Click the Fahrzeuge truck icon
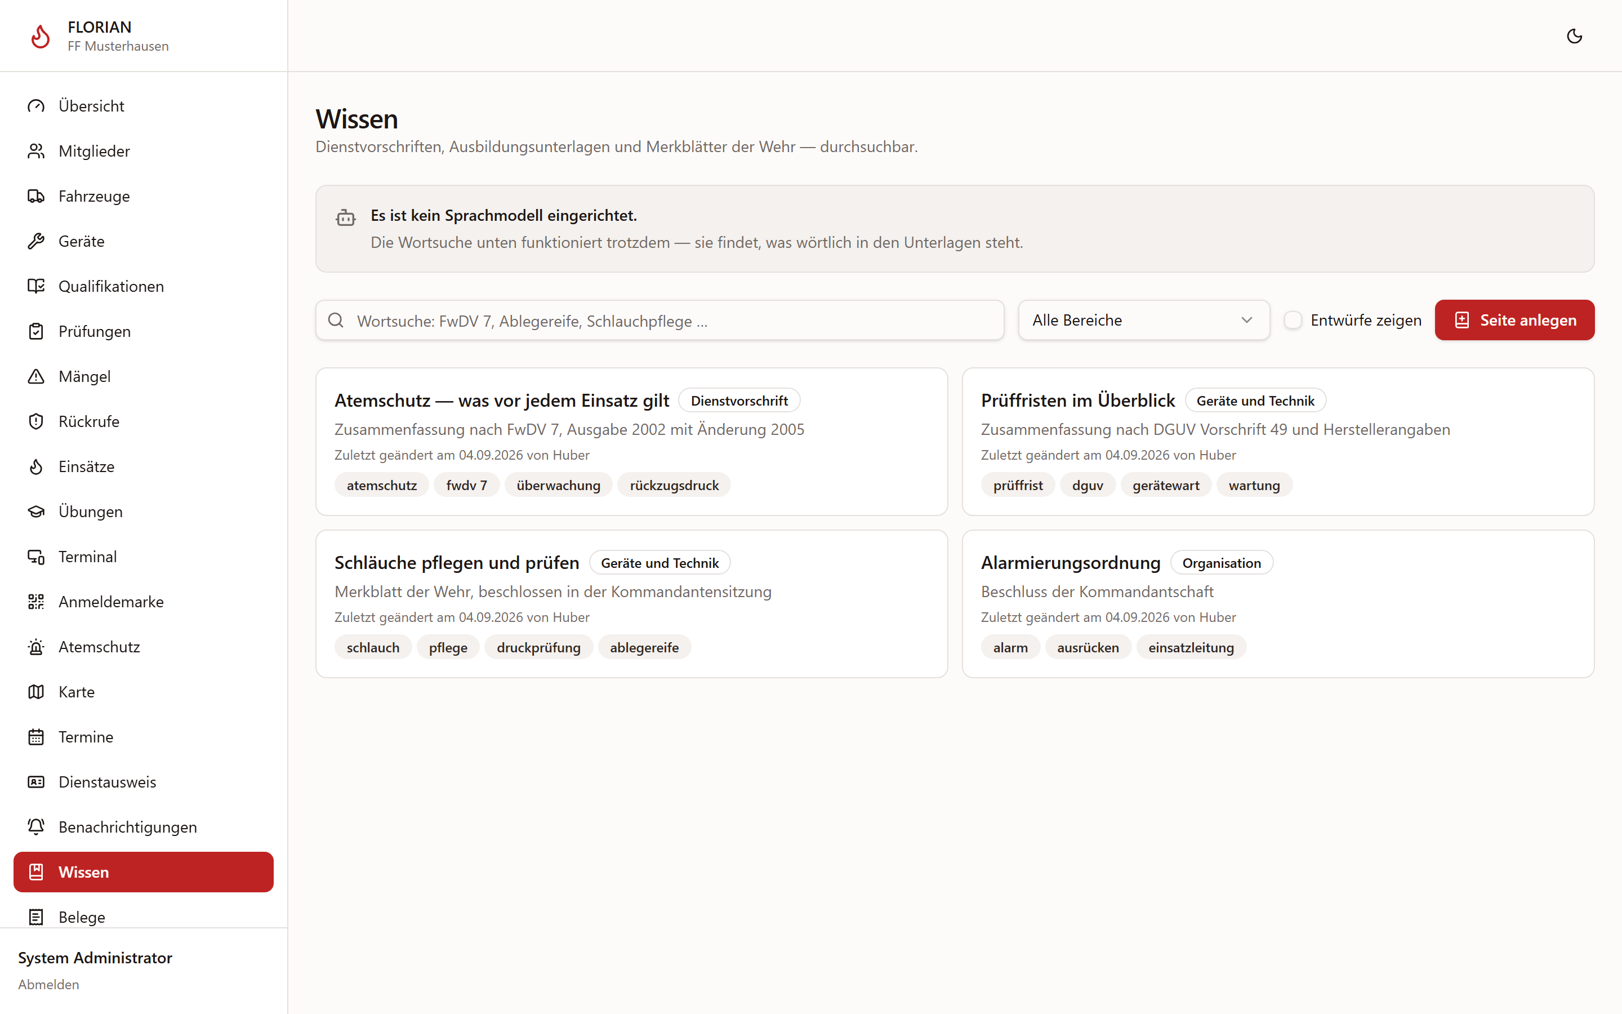Screen dimensions: 1622x1014 (36, 196)
